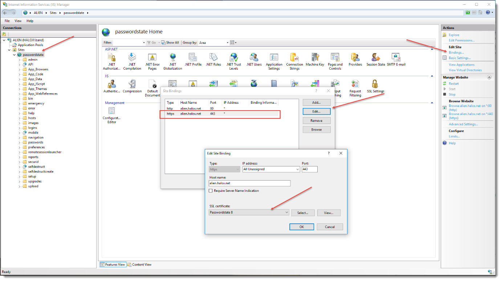Open the Help menu

pos(30,21)
